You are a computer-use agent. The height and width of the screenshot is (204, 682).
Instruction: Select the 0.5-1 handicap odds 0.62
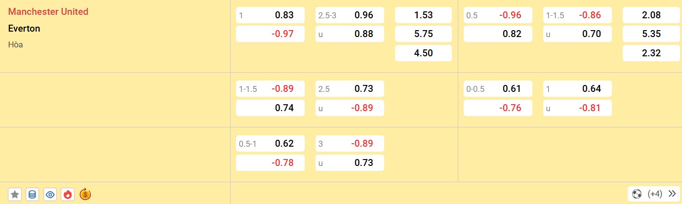click(x=270, y=144)
